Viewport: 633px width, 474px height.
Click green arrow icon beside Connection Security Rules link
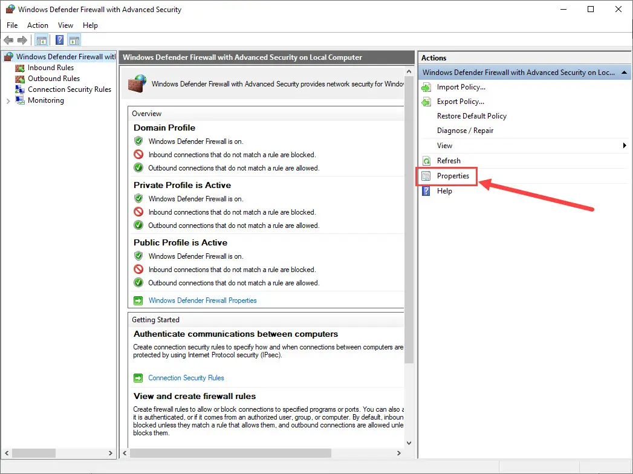(138, 378)
